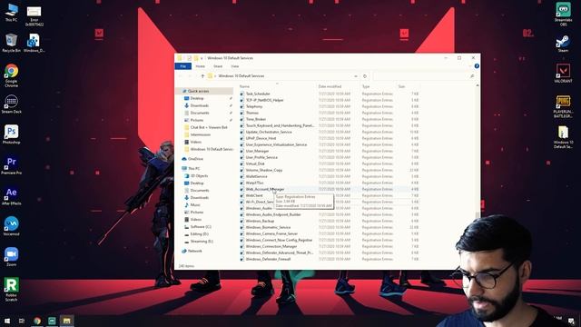Click the Explorer address bar path
The height and width of the screenshot is (327, 581).
241,76
